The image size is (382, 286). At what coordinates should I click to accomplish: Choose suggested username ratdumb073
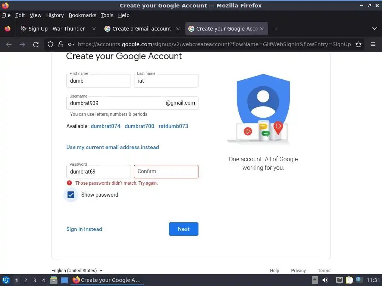pos(173,126)
